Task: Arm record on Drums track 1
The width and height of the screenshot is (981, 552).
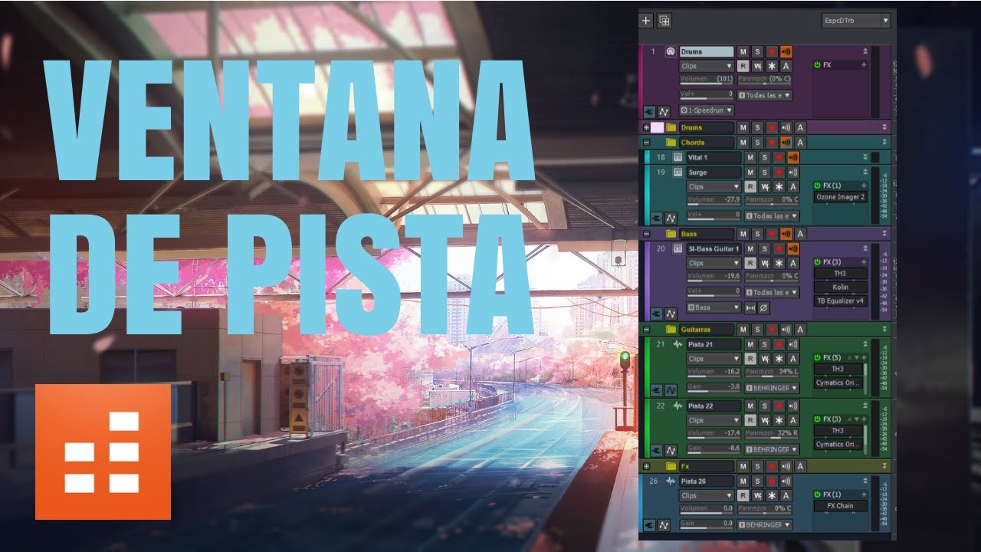Action: coord(771,51)
